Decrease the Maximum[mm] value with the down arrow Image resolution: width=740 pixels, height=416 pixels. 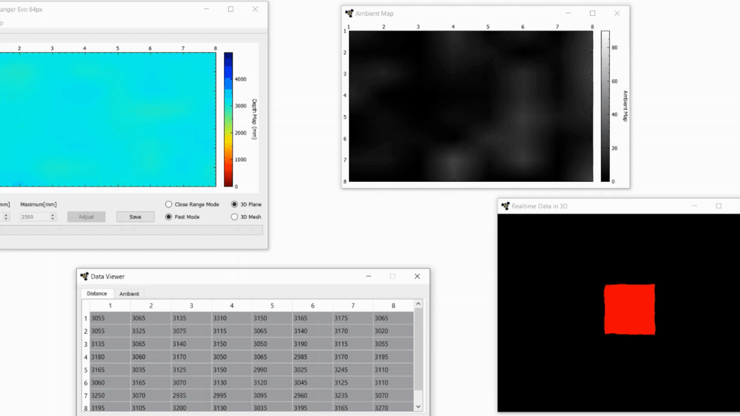[x=53, y=219]
